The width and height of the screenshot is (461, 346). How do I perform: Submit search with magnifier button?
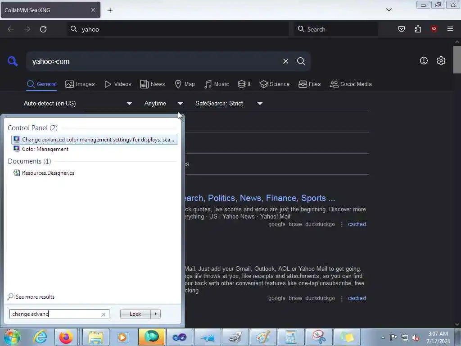(301, 61)
